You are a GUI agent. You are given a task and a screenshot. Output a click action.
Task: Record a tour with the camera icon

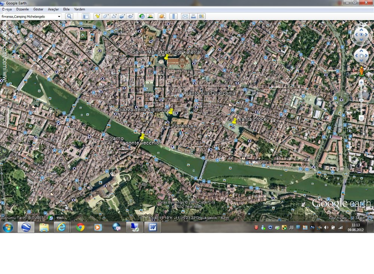(x=131, y=16)
